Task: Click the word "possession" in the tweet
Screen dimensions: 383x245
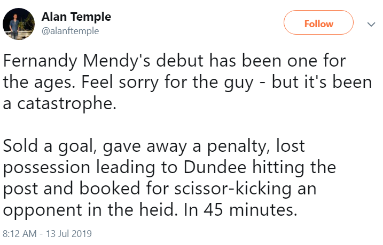Action: (x=46, y=168)
